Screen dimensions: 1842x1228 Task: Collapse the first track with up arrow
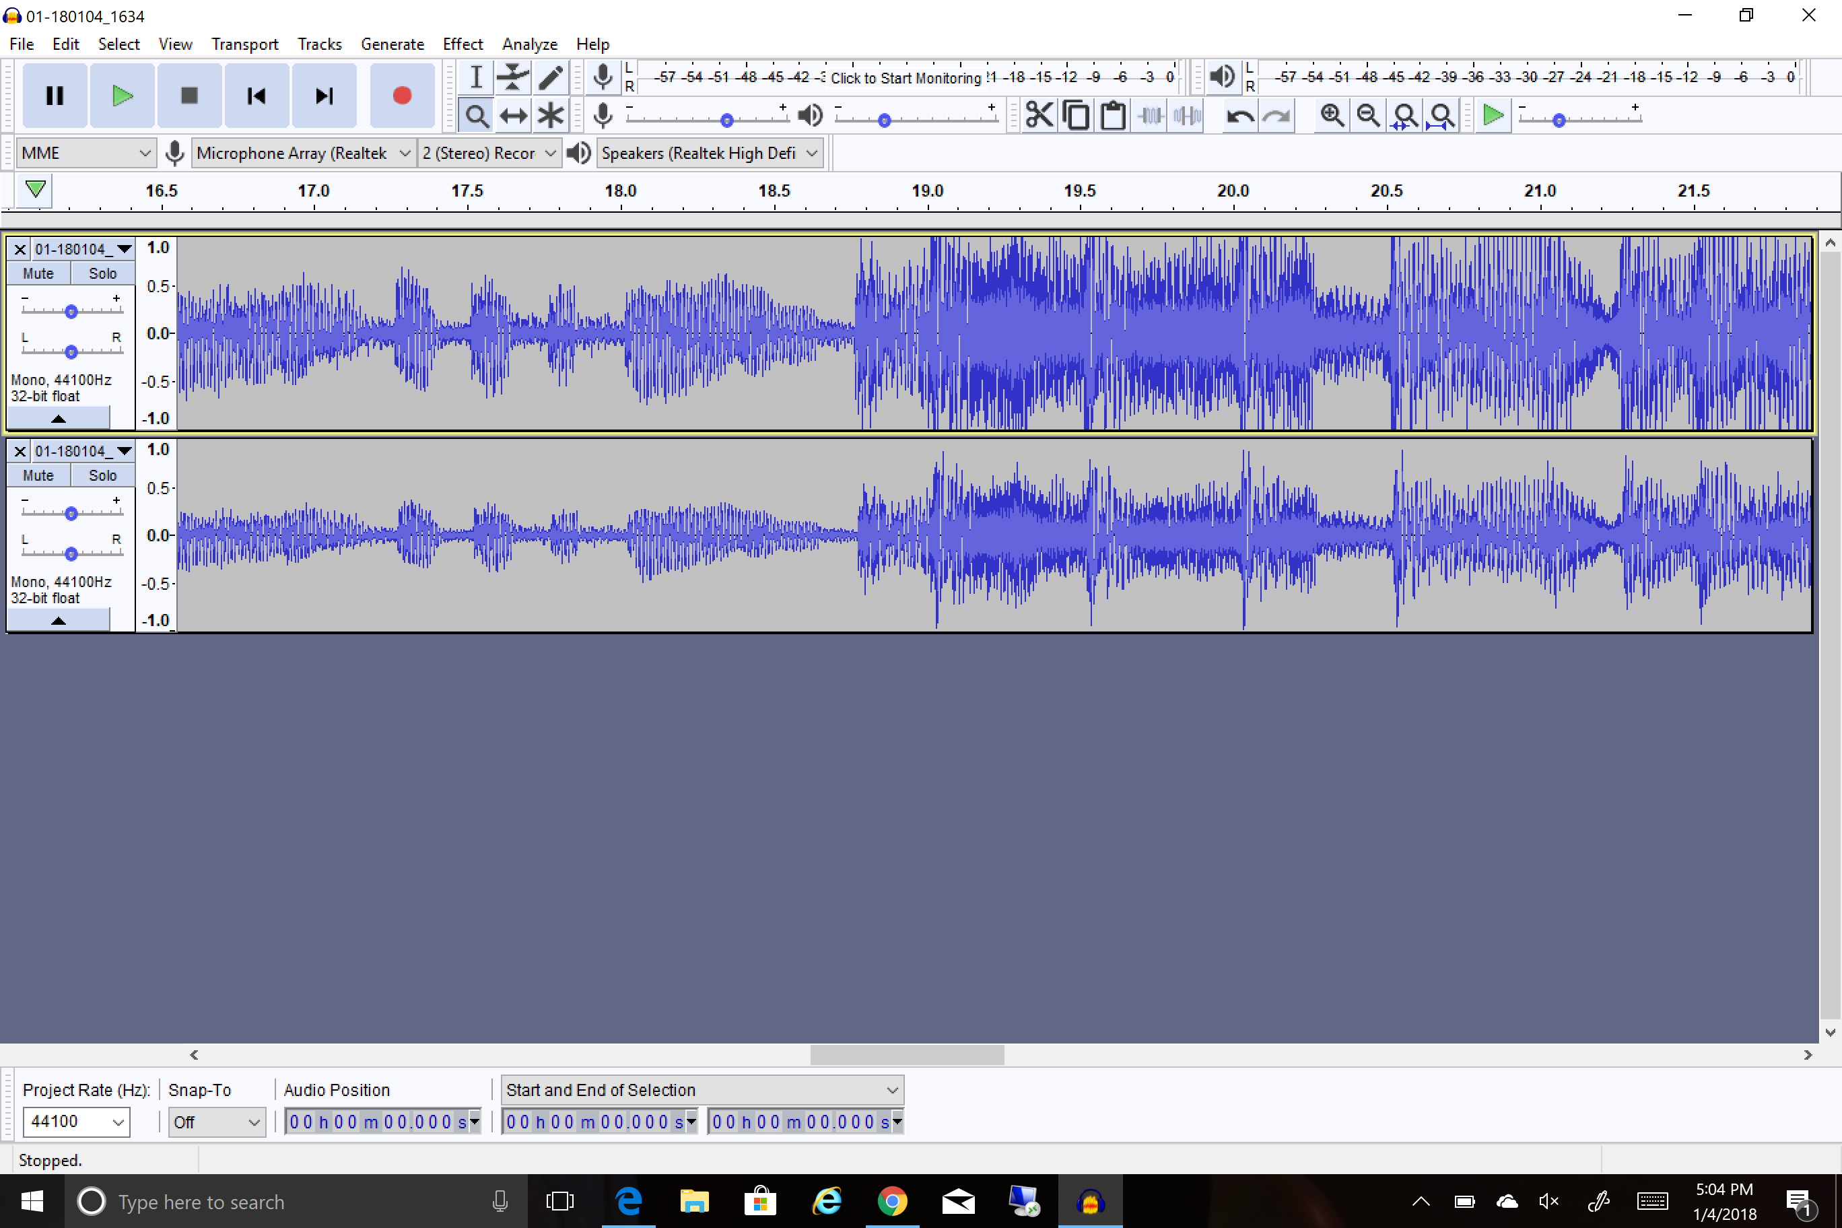[x=58, y=418]
